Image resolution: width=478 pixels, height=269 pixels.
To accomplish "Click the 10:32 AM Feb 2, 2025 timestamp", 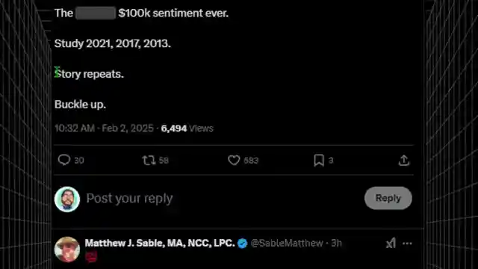I will [104, 128].
